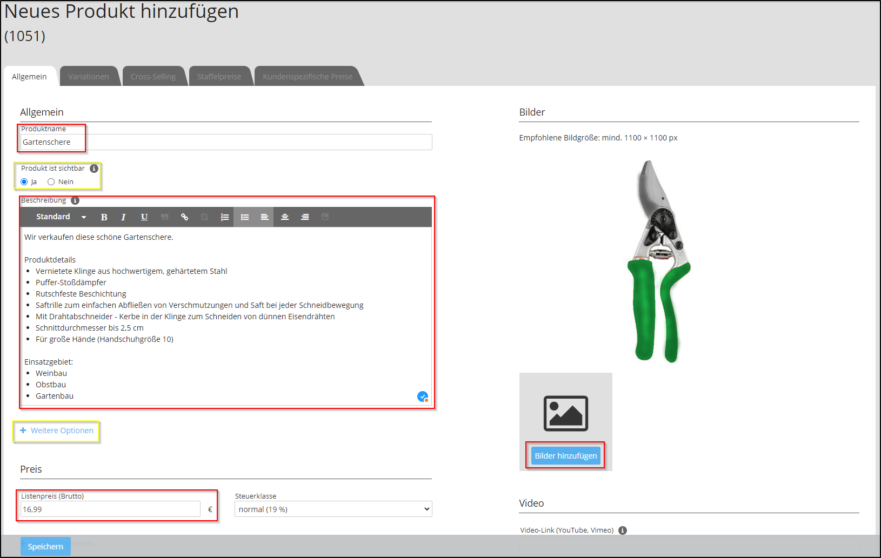Viewport: 881px width, 558px height.
Task: Click into the Listenpreis (Brutto) field
Action: [x=110, y=509]
